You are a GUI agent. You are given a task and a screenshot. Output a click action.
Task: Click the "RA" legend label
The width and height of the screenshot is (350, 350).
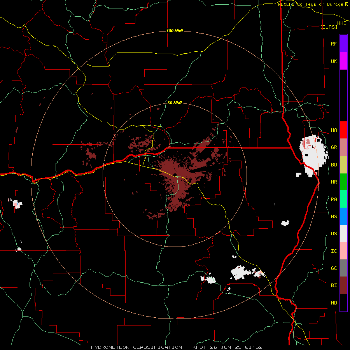tap(334, 199)
